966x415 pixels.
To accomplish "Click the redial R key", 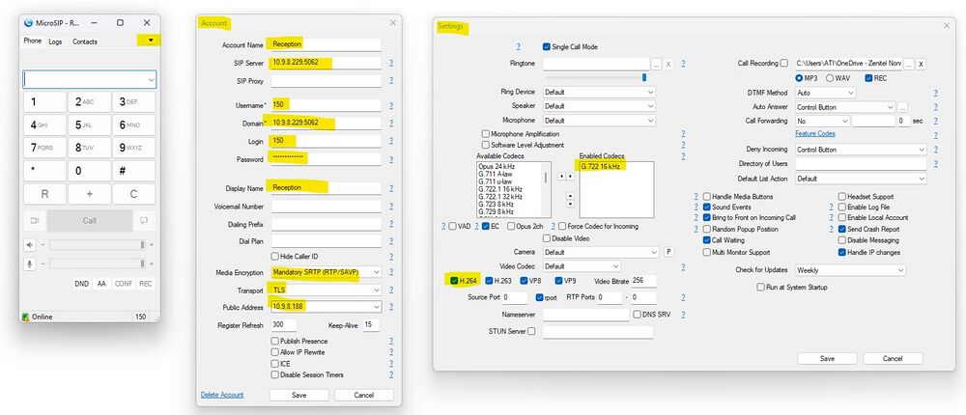I will [x=45, y=194].
